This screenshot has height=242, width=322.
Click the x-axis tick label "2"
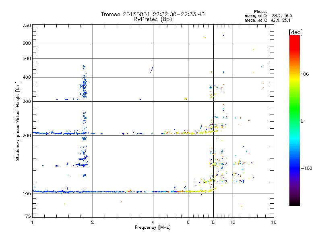(93, 222)
